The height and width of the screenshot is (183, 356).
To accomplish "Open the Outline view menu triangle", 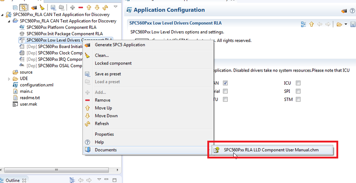I will (x=99, y=179).
